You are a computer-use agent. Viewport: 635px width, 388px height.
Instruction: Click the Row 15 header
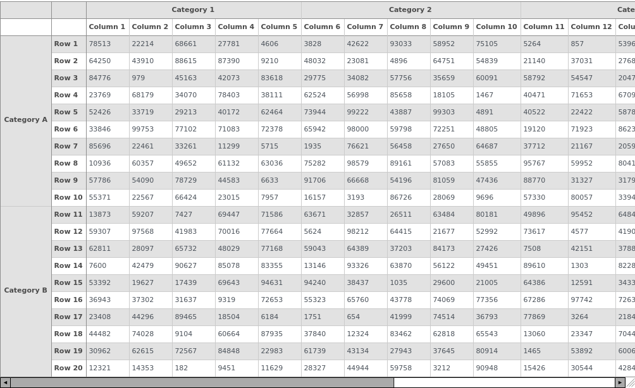tap(68, 282)
